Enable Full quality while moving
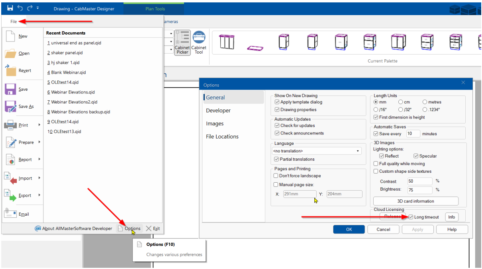Screen dimensions: 482x269 pos(376,164)
